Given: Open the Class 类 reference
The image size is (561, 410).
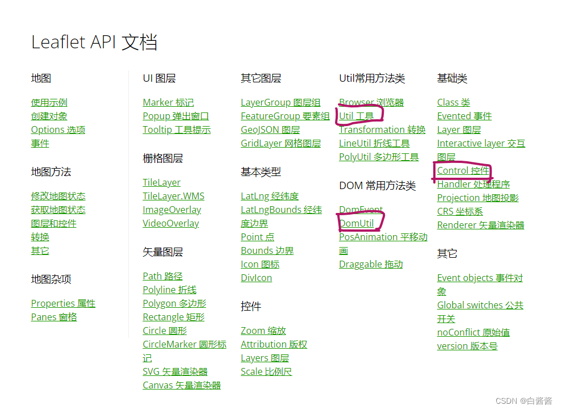Looking at the screenshot, I should pos(453,102).
